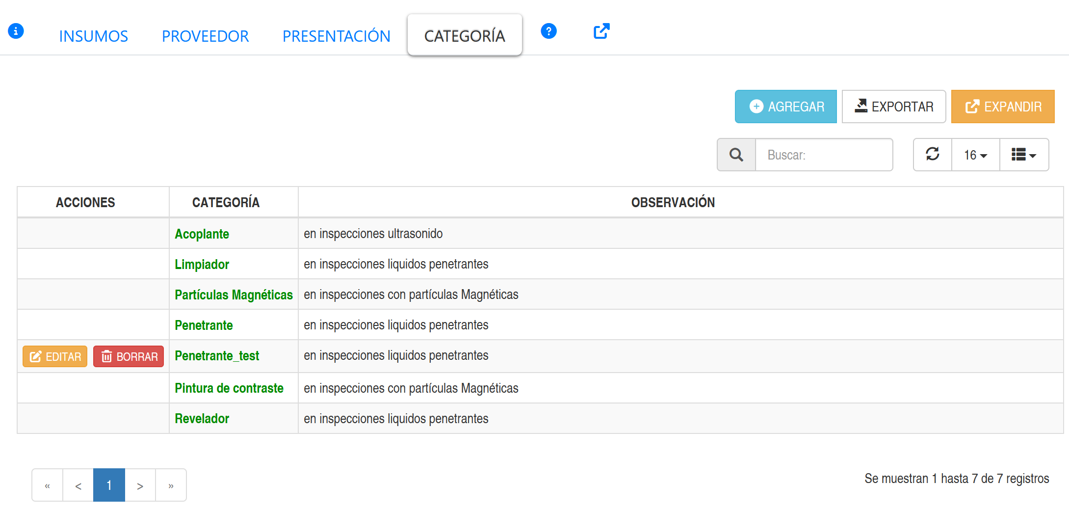The width and height of the screenshot is (1069, 511).
Task: Expand the column visibility list dropdown
Action: click(x=1024, y=155)
